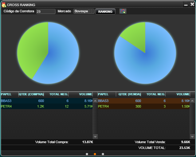Click Volume Total Compra value 13.87K

[x=88, y=142]
